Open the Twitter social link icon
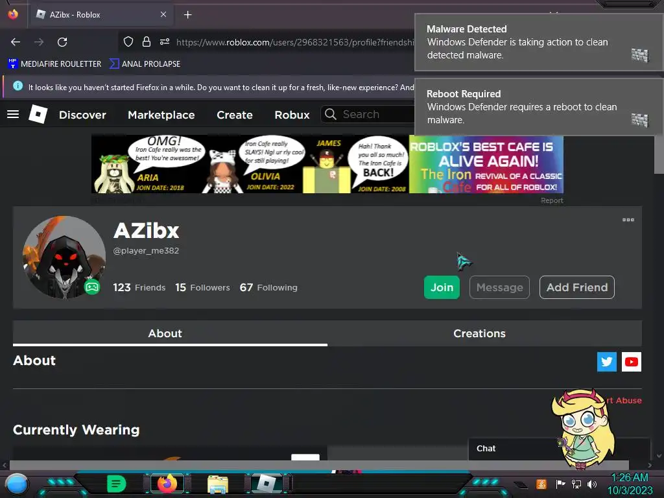The image size is (664, 498). pyautogui.click(x=607, y=362)
